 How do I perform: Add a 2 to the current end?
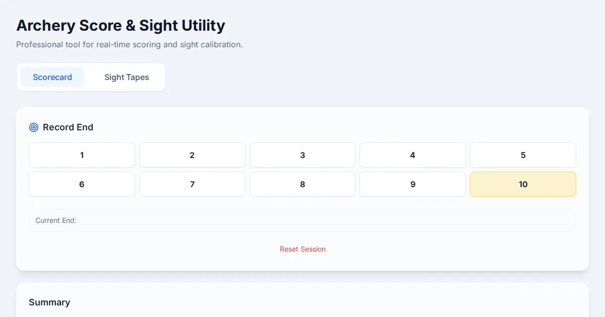(192, 155)
